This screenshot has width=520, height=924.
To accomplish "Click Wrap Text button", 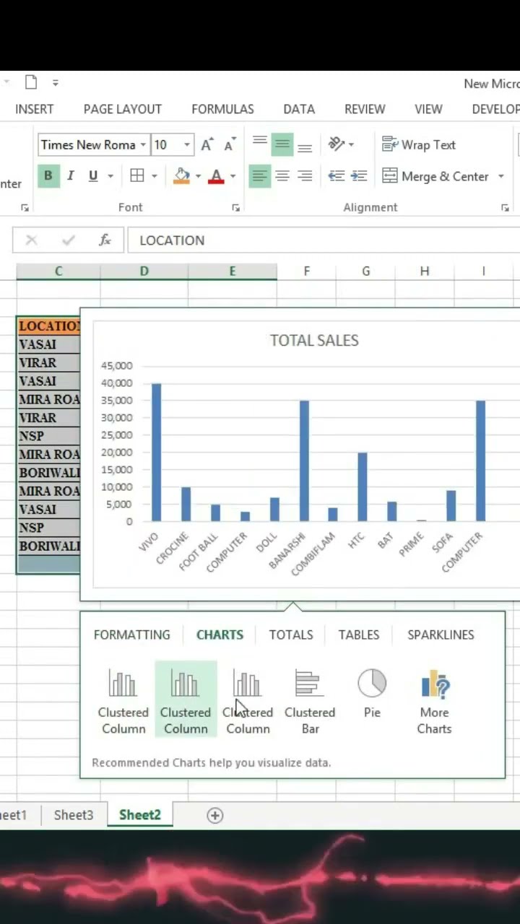I will click(x=419, y=144).
